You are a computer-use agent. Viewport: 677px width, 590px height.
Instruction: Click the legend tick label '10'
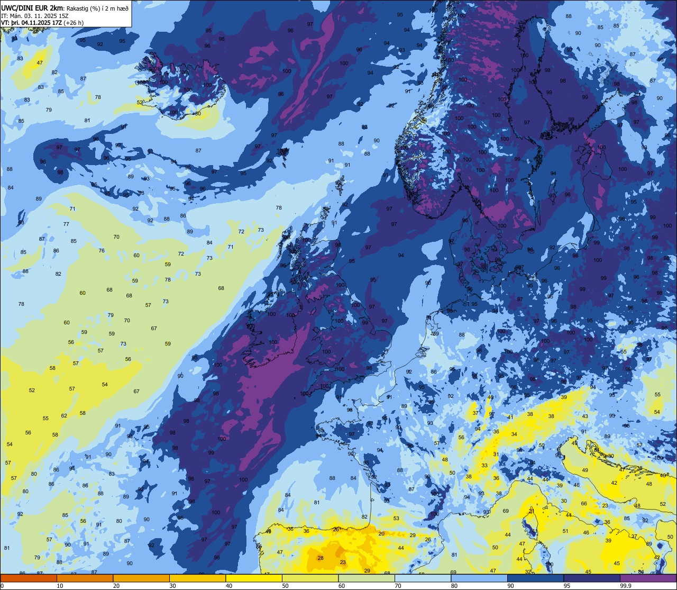tap(60, 586)
